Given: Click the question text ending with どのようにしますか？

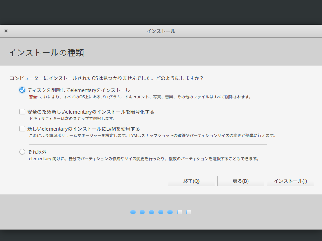Looking at the screenshot, I should pyautogui.click(x=107, y=78).
